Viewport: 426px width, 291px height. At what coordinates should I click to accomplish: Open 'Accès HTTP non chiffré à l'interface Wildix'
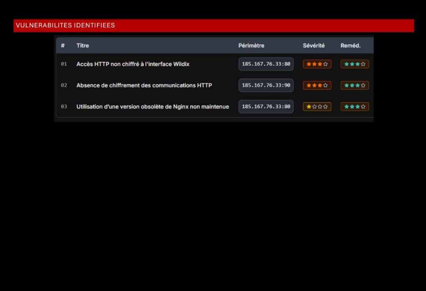pos(133,64)
